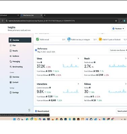Viewport: 127px width, 134px height.
Task: Click the Follows sparkline chart
Action: tap(117, 91)
